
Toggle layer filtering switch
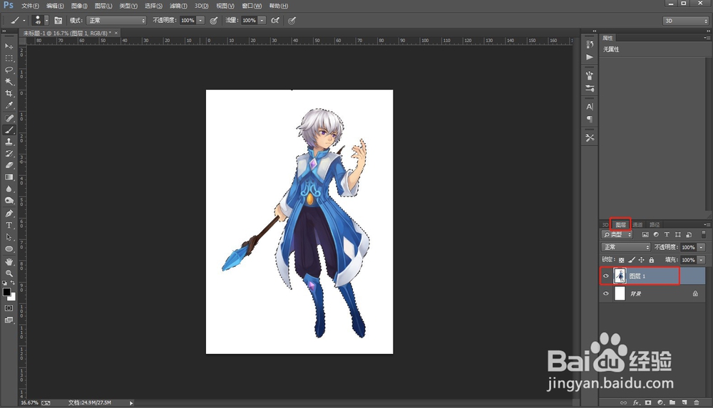[704, 234]
